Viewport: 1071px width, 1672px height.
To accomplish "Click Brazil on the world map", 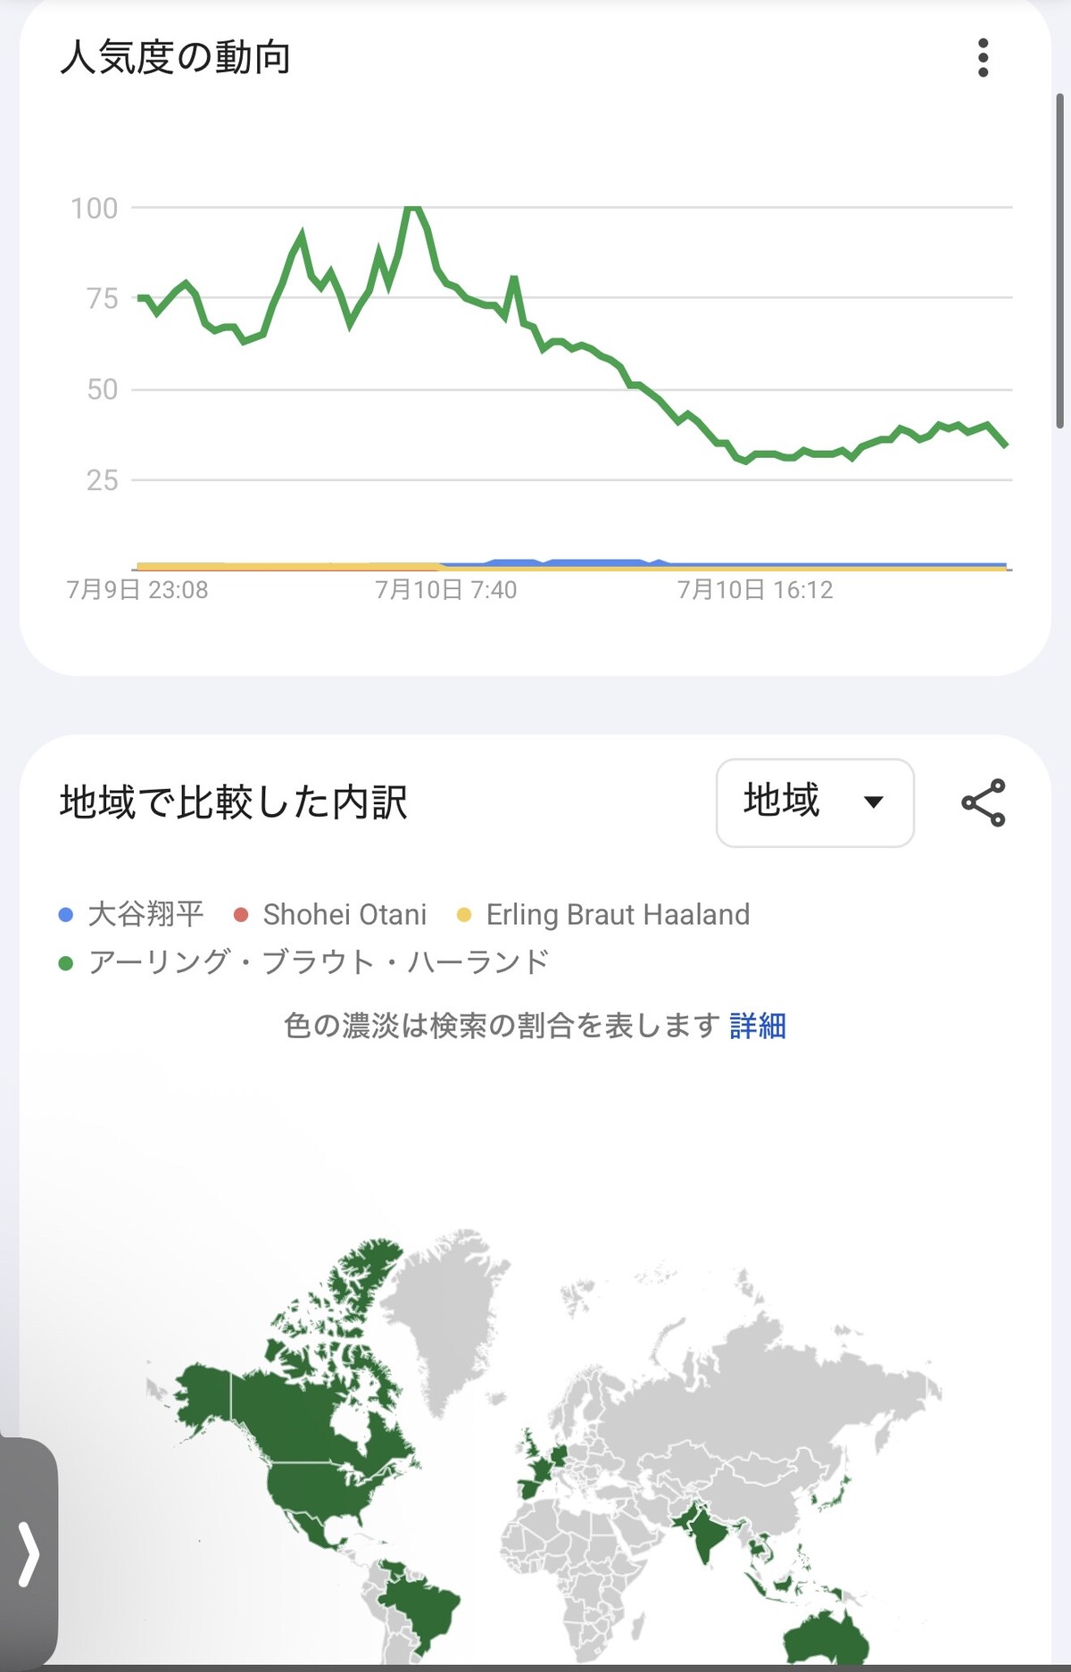I will [x=419, y=1602].
